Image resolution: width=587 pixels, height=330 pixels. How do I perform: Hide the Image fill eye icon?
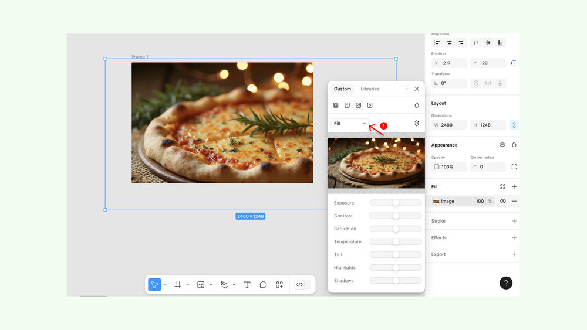coord(503,202)
